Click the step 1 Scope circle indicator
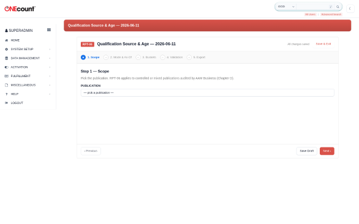Screen dimensions: 359x224 click(x=83, y=57)
